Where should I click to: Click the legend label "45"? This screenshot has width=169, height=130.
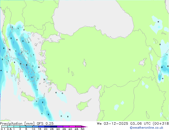(x=76, y=129)
